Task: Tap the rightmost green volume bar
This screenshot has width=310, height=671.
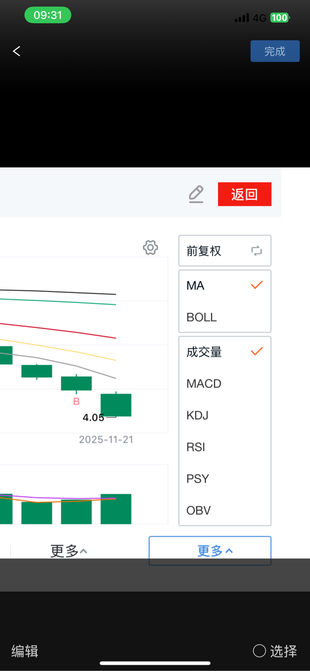Action: coord(116,510)
